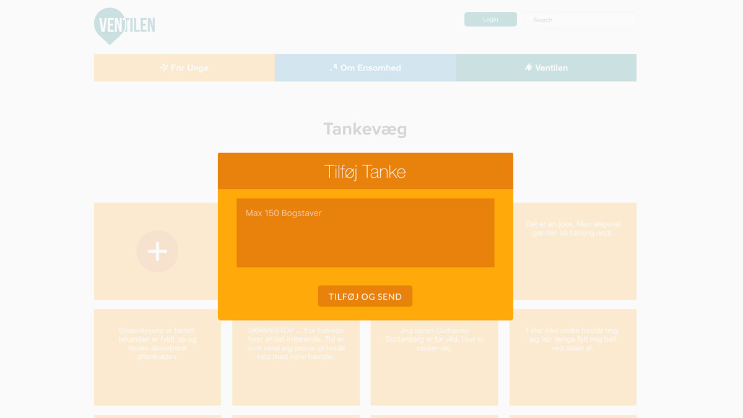Image resolution: width=743 pixels, height=418 pixels.
Task: Focus the Search field in the header
Action: tap(580, 20)
